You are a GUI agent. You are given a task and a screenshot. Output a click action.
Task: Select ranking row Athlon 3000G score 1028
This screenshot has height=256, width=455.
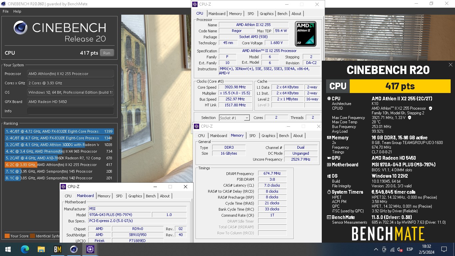[x=59, y=145]
